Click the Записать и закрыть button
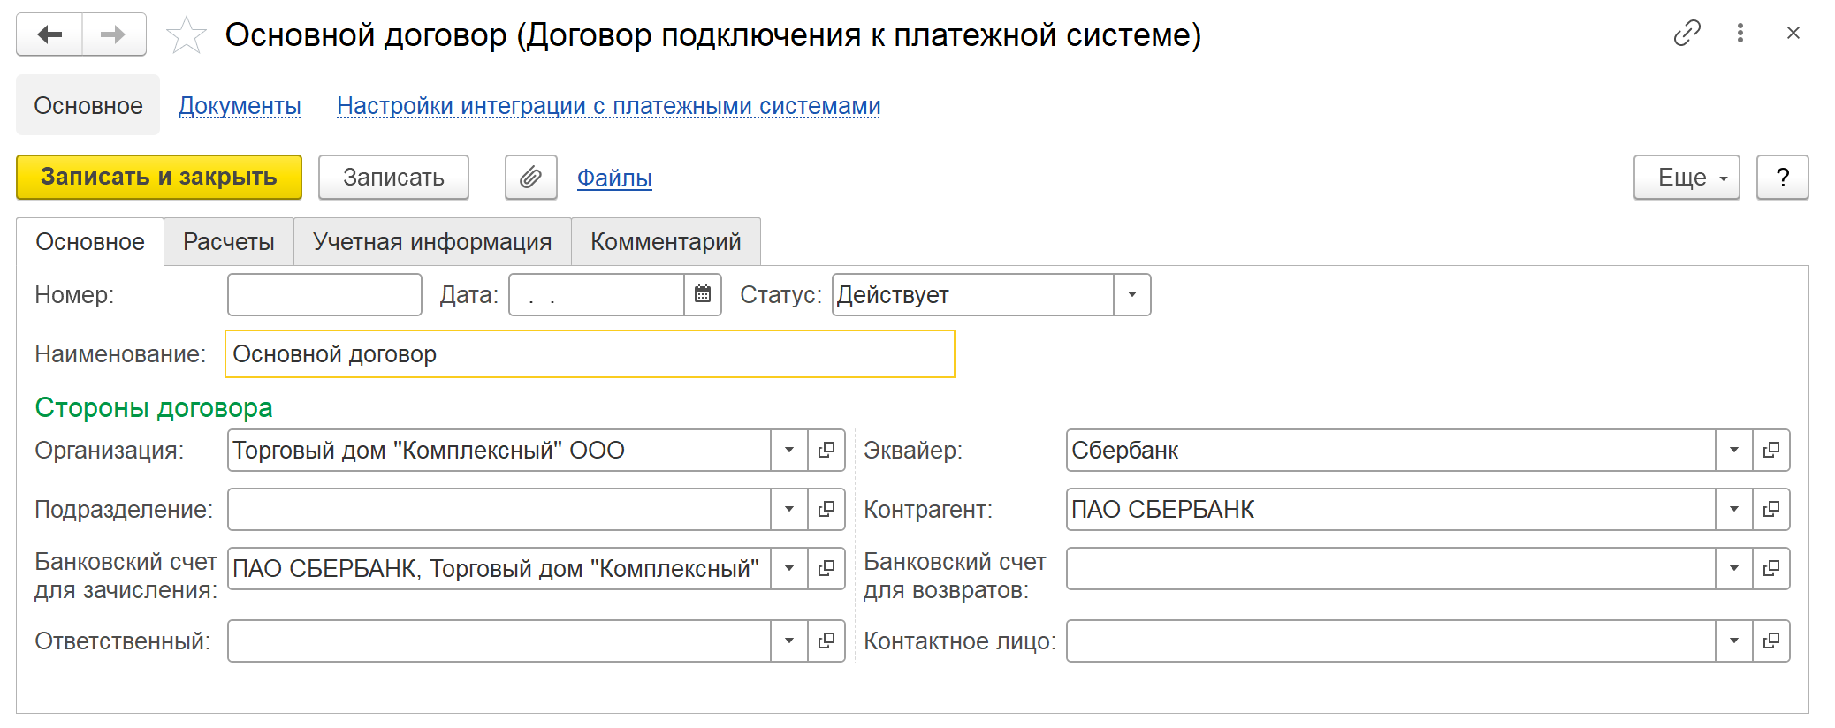 [x=159, y=178]
